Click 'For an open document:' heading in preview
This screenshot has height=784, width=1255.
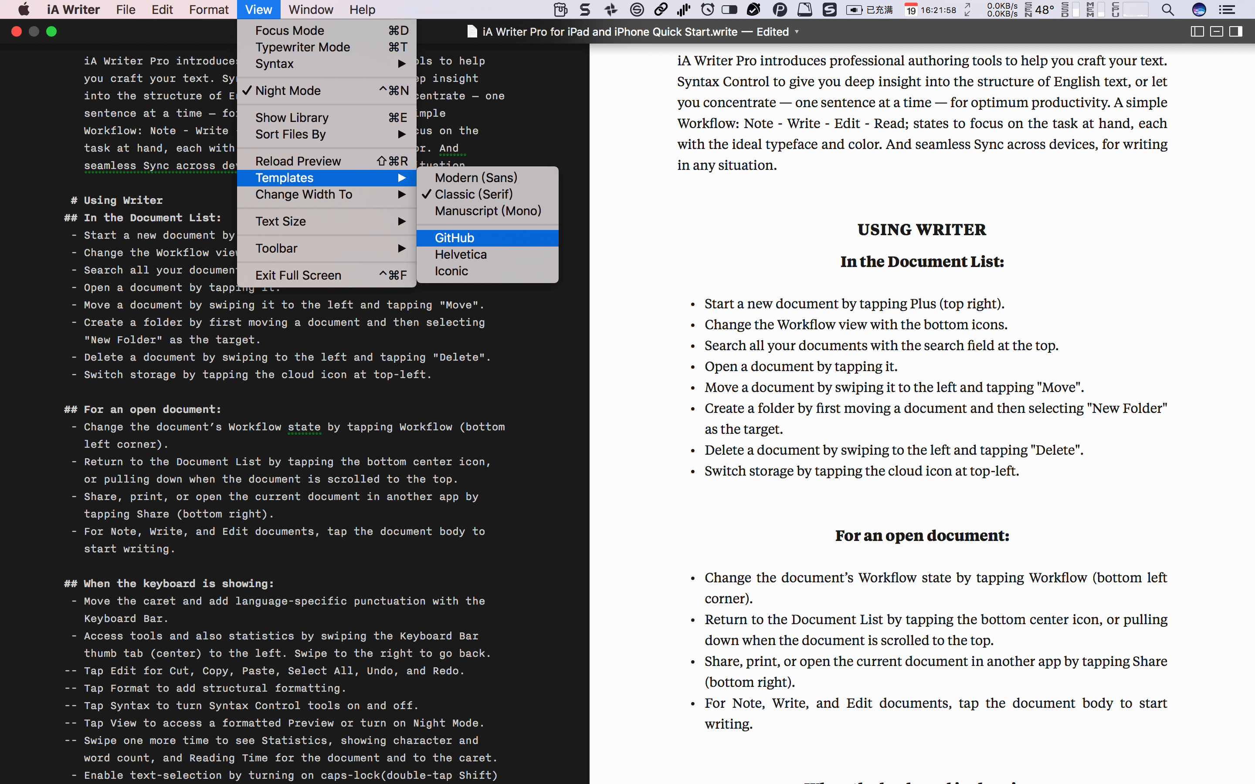click(922, 536)
